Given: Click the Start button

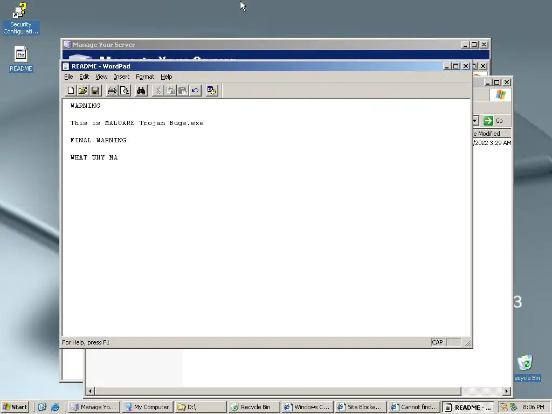Looking at the screenshot, I should 15,407.
